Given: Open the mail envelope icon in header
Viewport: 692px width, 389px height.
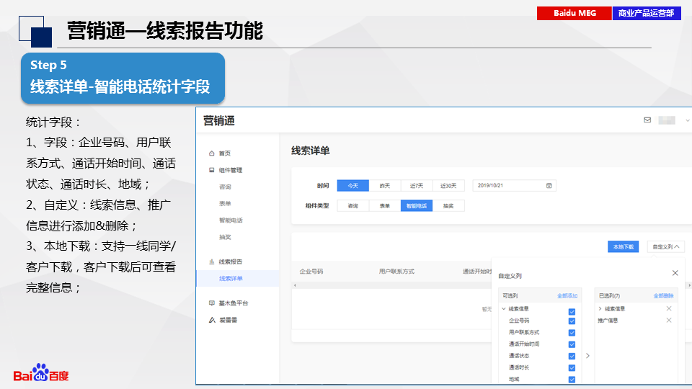Looking at the screenshot, I should [647, 120].
